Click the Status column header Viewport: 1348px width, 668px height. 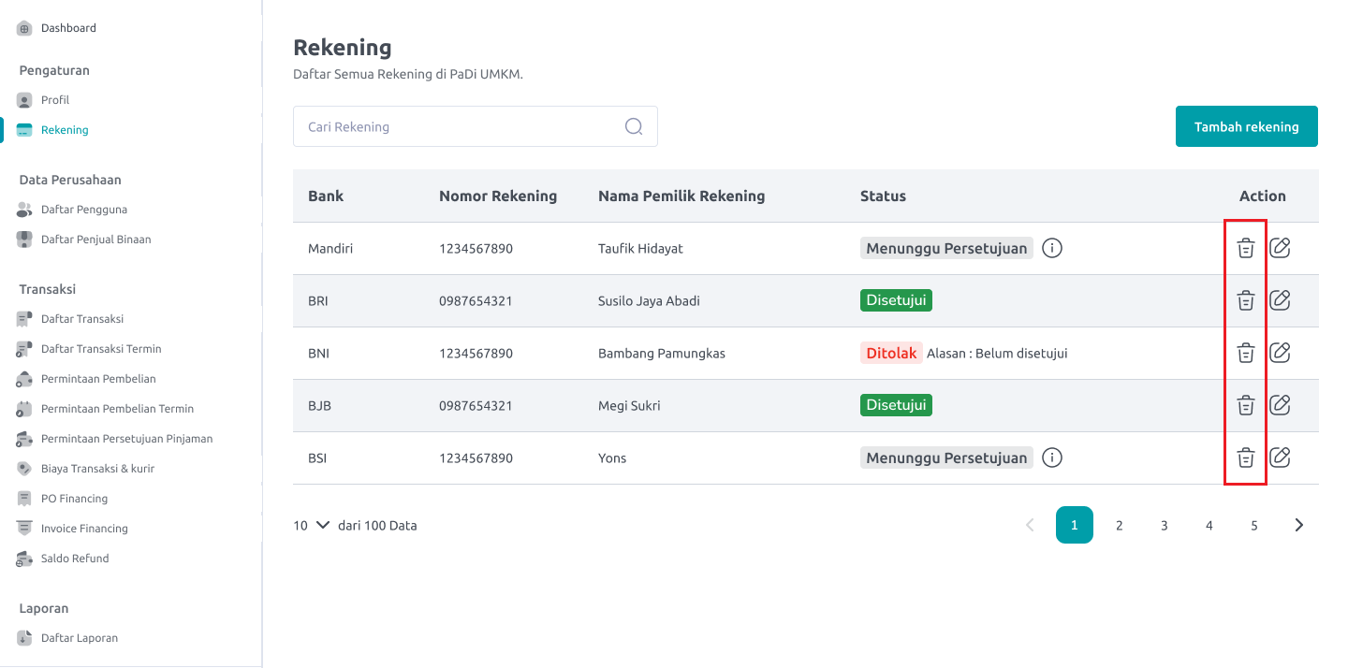click(x=883, y=196)
